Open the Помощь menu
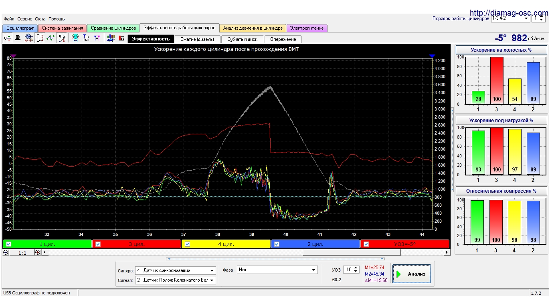This screenshot has height=298, width=554. [x=57, y=19]
